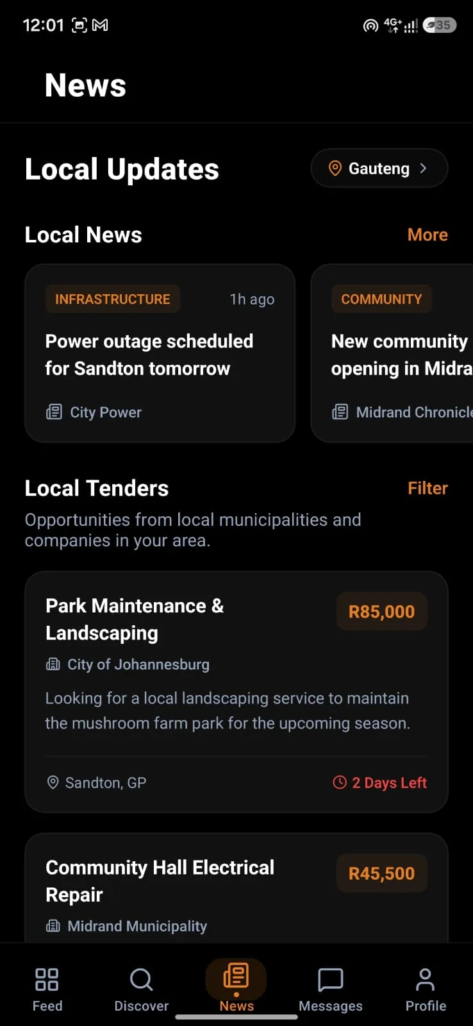The image size is (473, 1026).
Task: Open the Feed tab grid icon
Action: click(47, 979)
